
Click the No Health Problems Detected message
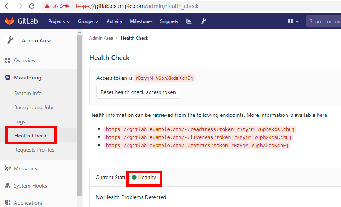click(x=131, y=197)
